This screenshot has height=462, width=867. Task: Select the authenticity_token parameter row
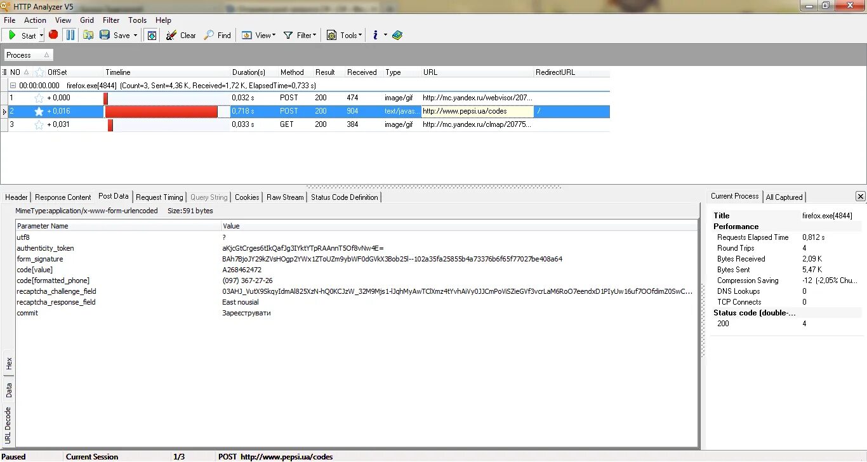tap(357, 248)
